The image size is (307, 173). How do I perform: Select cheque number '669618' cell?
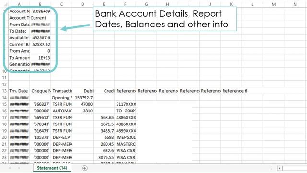[x=40, y=117]
